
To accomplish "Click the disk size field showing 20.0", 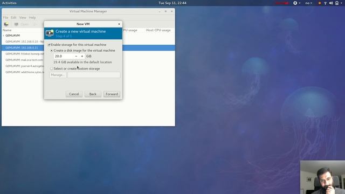I will pos(64,56).
